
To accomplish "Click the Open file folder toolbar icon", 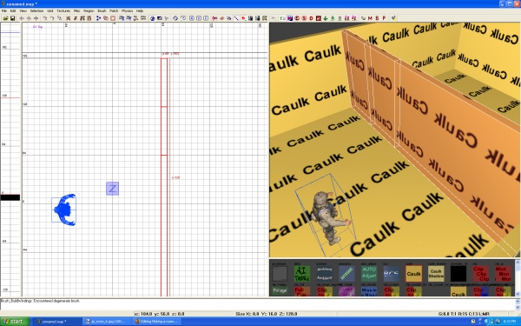I will point(6,18).
